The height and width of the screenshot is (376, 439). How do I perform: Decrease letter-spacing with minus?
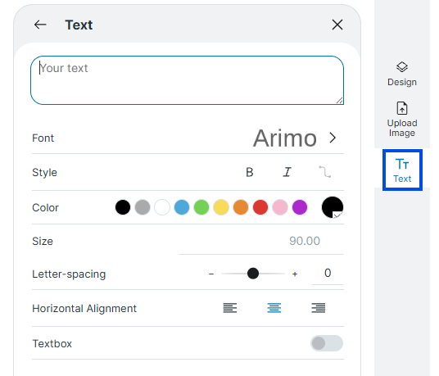point(211,274)
